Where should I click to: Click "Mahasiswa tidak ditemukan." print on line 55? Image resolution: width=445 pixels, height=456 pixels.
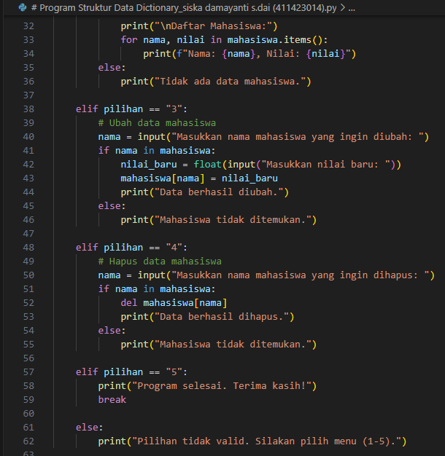click(219, 345)
